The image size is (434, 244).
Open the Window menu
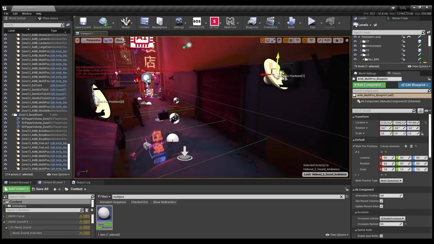(26, 14)
